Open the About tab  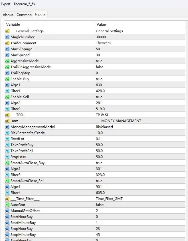tap(8, 15)
